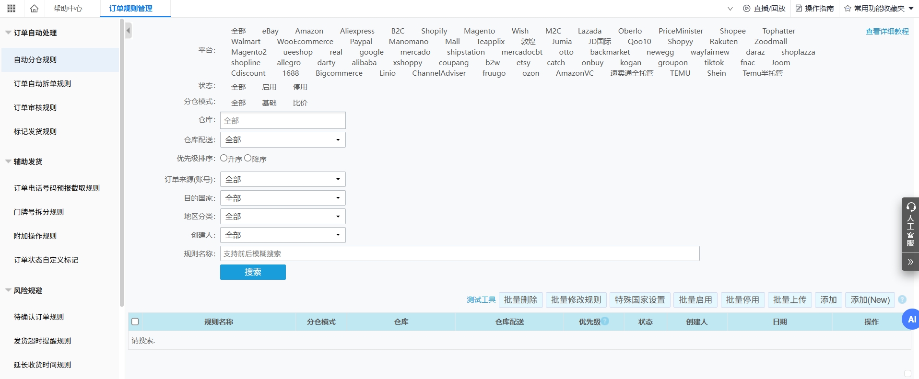Filter platform by Shein
Screen dimensions: 919x379
(x=716, y=73)
